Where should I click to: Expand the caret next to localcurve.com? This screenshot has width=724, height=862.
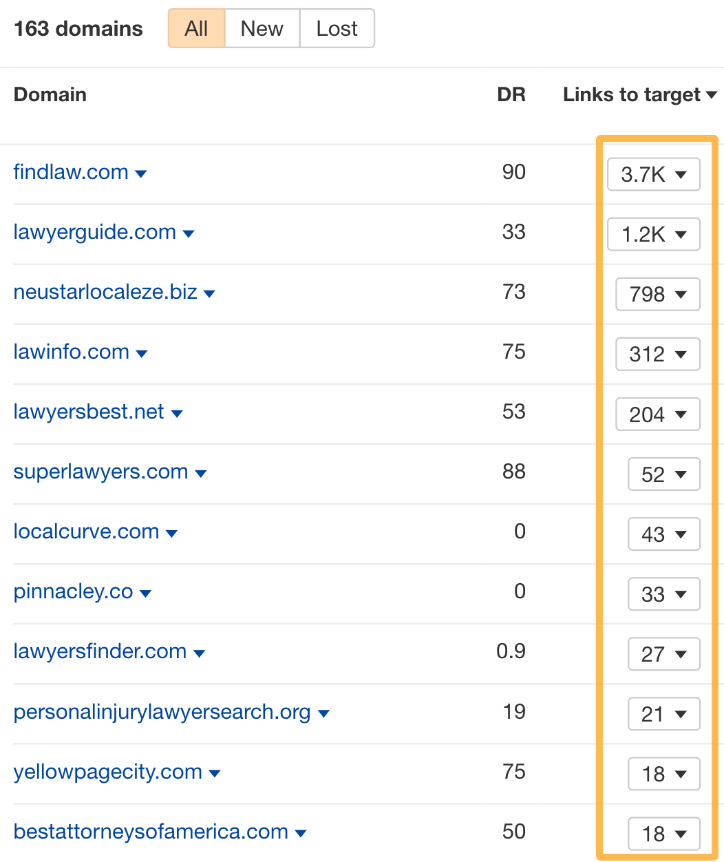(x=172, y=534)
